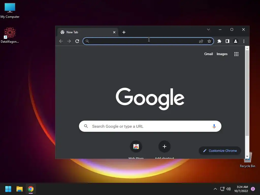
Task: Reload the current Chrome page
Action: (x=77, y=41)
